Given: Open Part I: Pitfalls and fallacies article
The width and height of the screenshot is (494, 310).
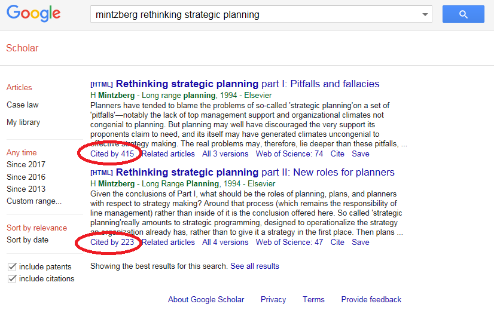Looking at the screenshot, I should tap(248, 84).
